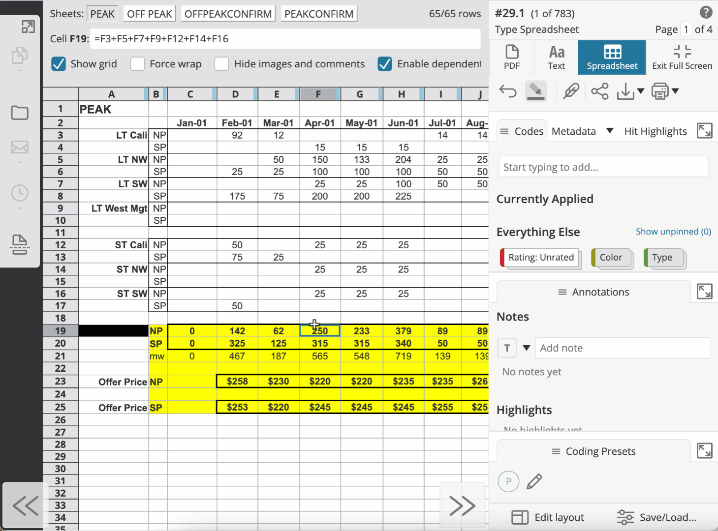Click the Rating: Unrated tag
Image resolution: width=718 pixels, height=531 pixels.
[x=539, y=258]
